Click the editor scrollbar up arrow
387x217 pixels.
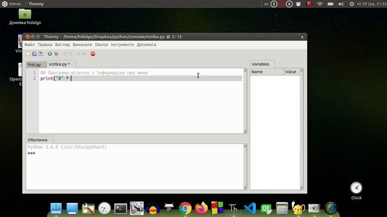point(245,70)
